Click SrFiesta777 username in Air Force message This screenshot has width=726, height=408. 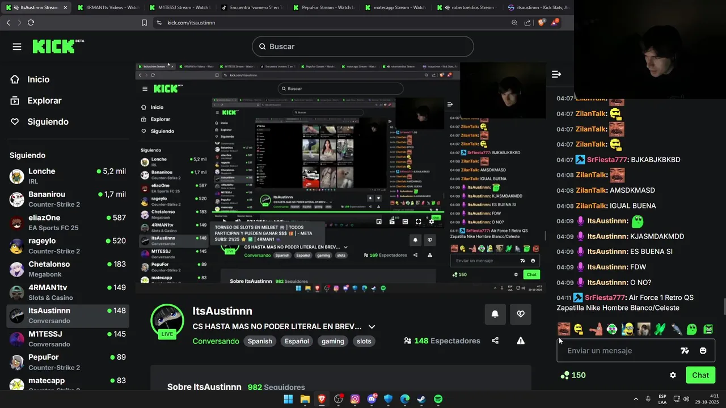click(605, 297)
